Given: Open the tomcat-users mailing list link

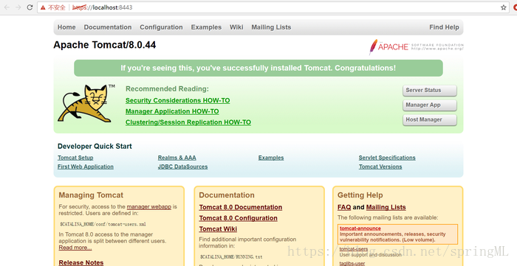Looking at the screenshot, I should pyautogui.click(x=354, y=249).
